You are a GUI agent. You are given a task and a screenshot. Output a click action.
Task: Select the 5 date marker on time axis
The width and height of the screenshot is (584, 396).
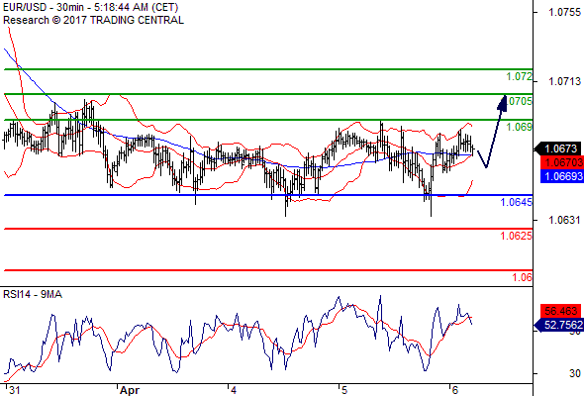[x=344, y=390]
